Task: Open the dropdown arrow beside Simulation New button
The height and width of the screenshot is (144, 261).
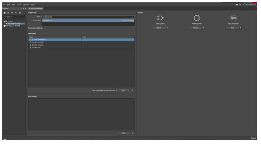Action: point(240,28)
